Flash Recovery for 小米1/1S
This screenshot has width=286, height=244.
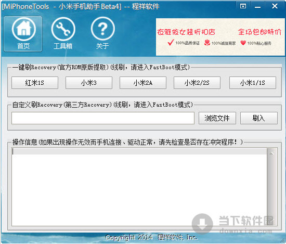click(253, 83)
